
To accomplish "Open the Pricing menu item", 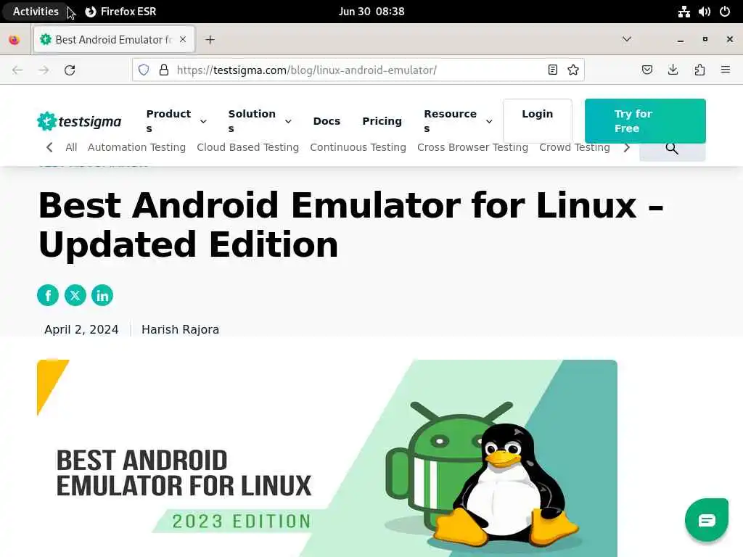I will coord(382,121).
